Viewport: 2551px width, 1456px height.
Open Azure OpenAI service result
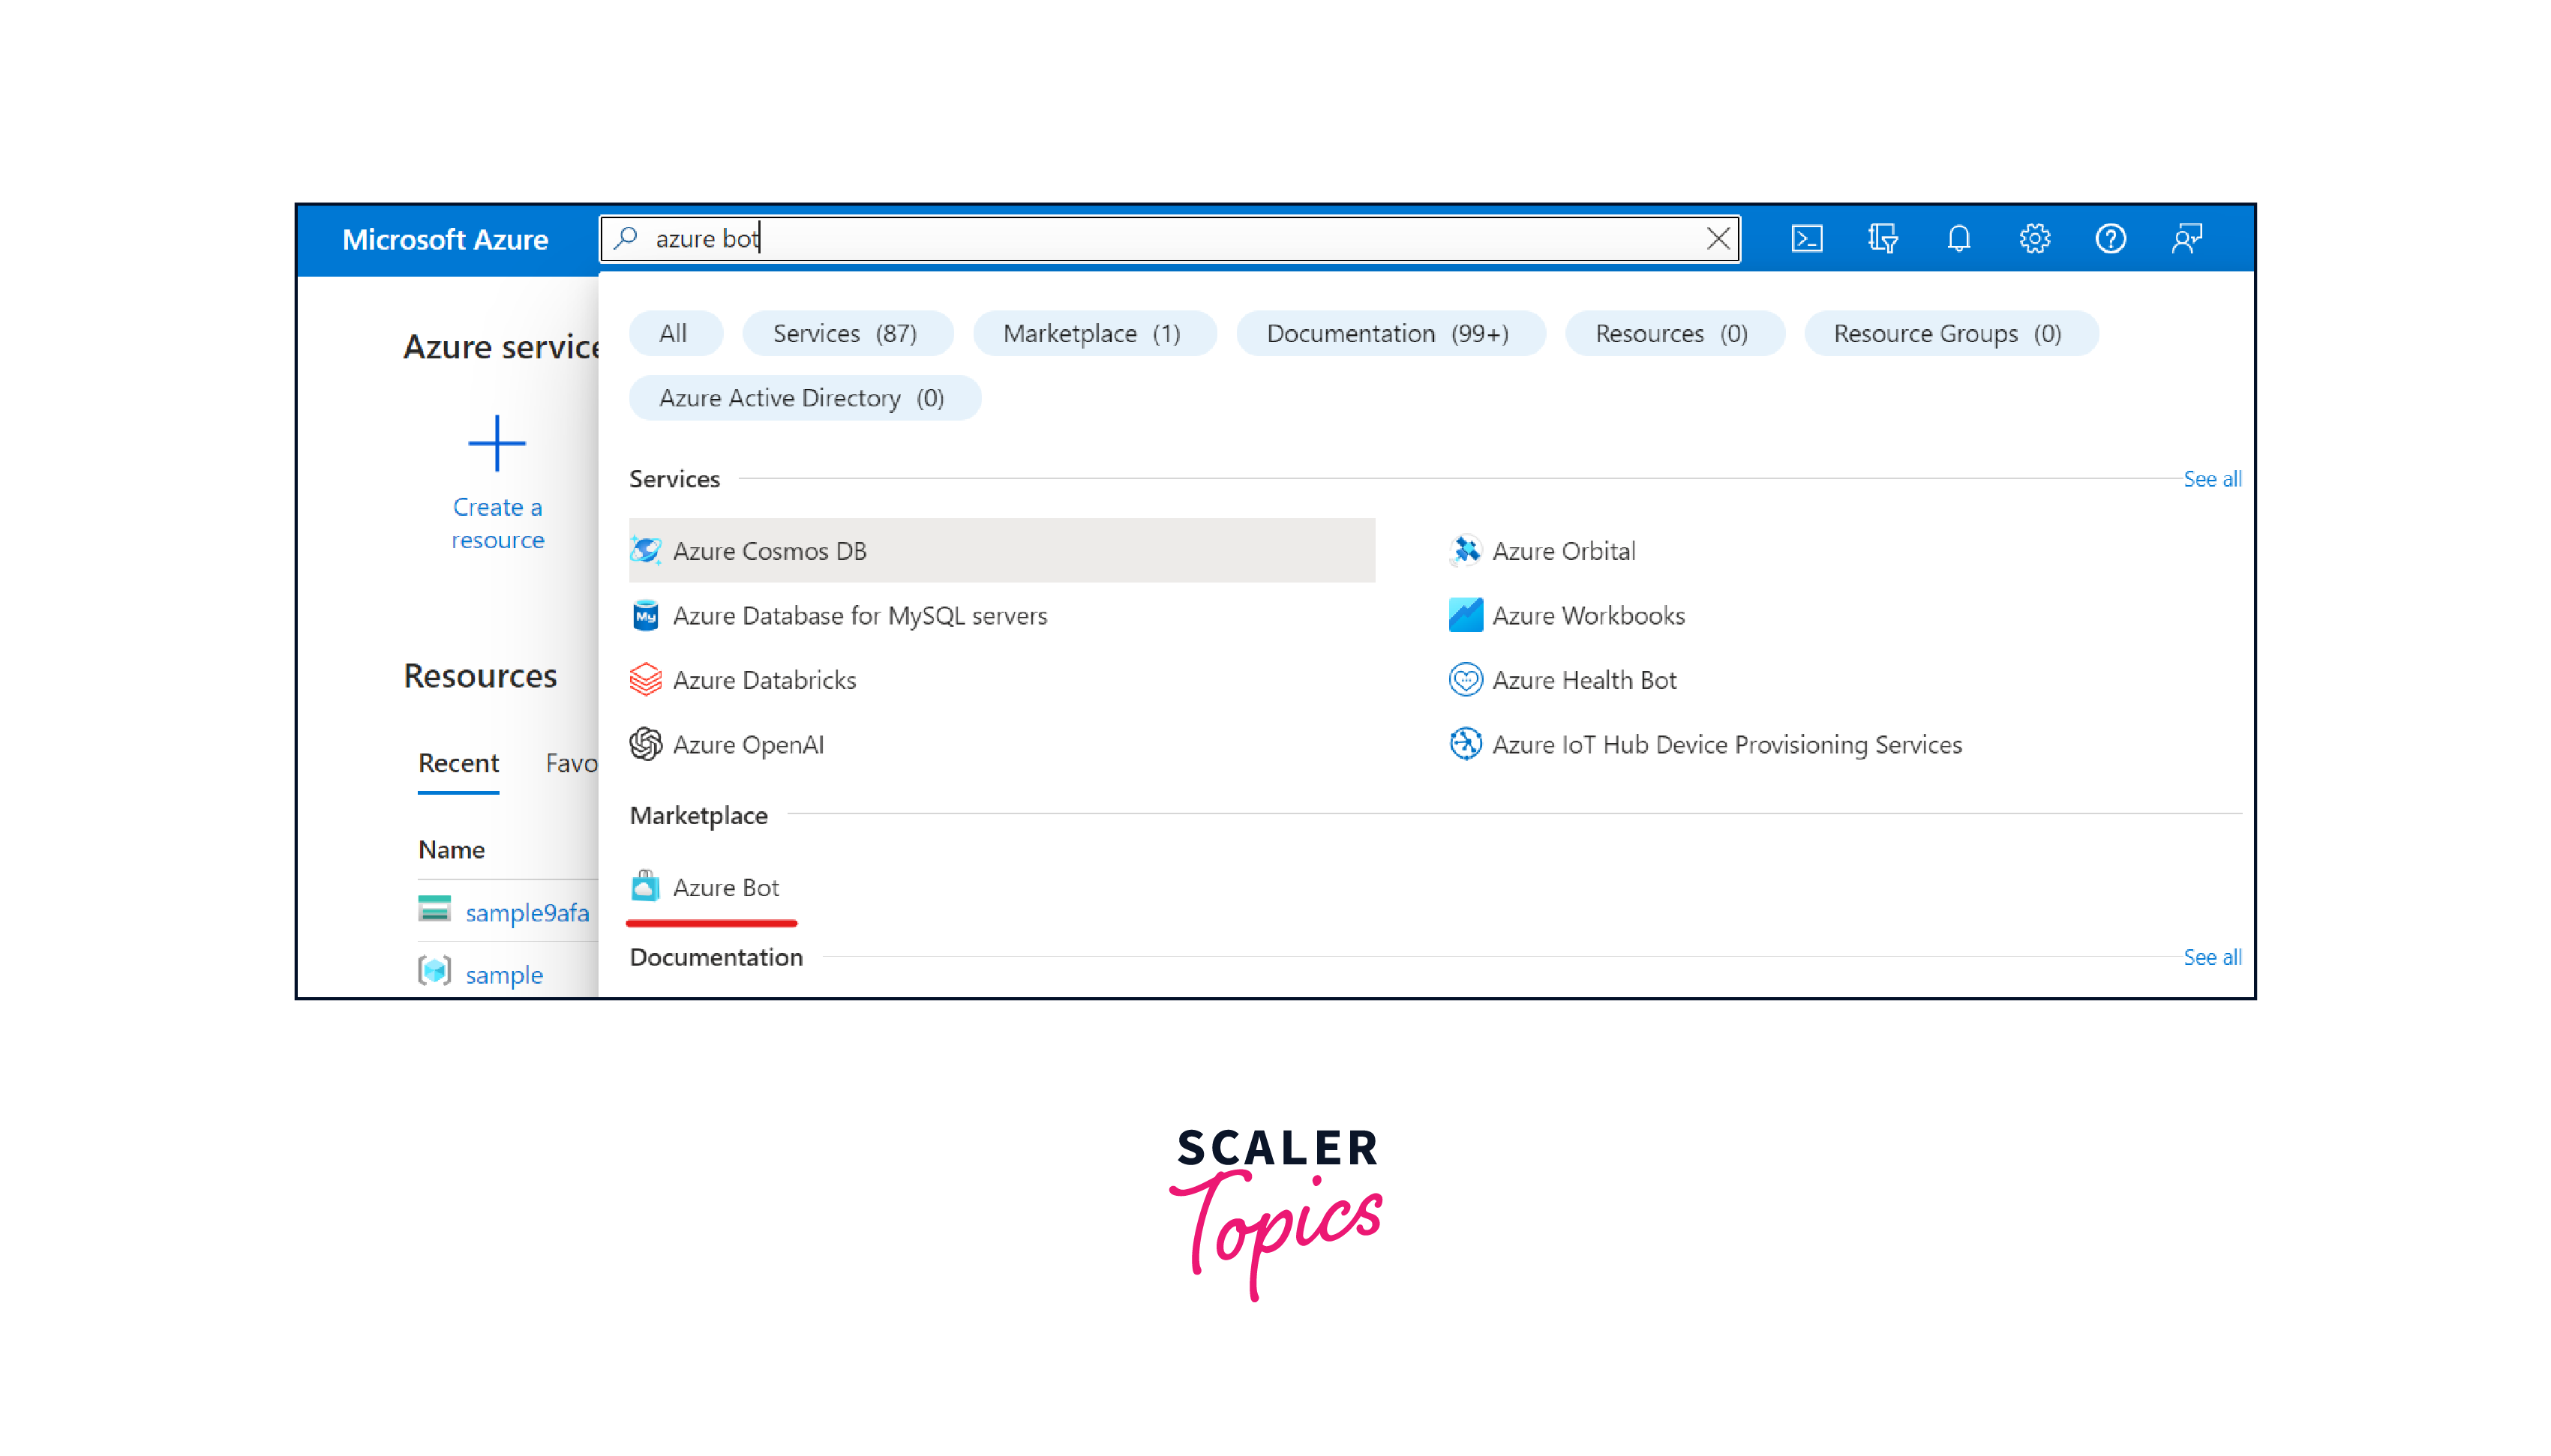tap(747, 745)
